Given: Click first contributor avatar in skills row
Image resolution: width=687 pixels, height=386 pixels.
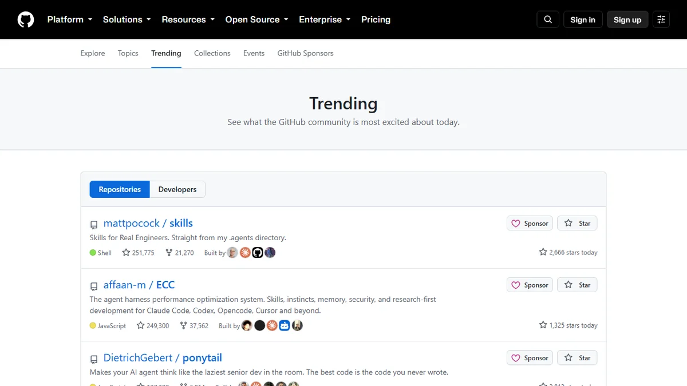Looking at the screenshot, I should click(232, 252).
